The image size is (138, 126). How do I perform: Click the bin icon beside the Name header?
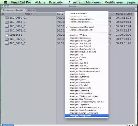coord(3,14)
